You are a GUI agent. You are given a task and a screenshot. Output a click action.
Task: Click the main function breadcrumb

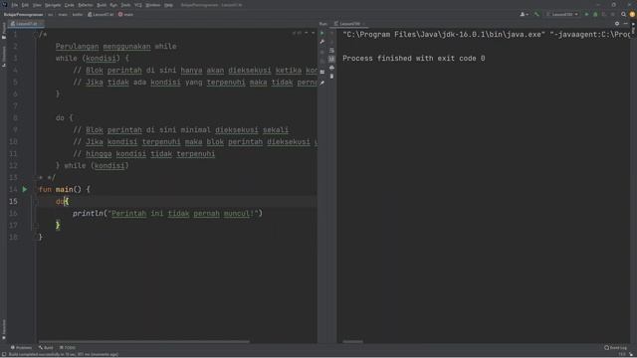(126, 14)
